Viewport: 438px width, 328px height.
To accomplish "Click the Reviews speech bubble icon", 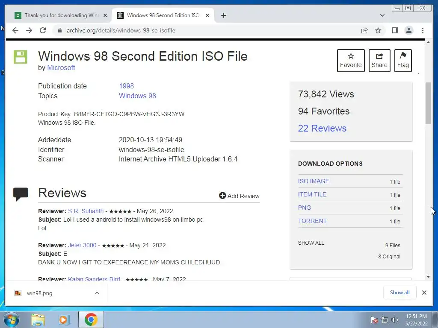I will click(21, 194).
